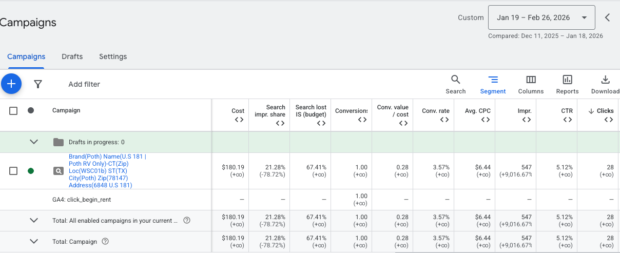Toggle the select-all campaigns header checkbox
This screenshot has height=253, width=620.
[x=14, y=111]
